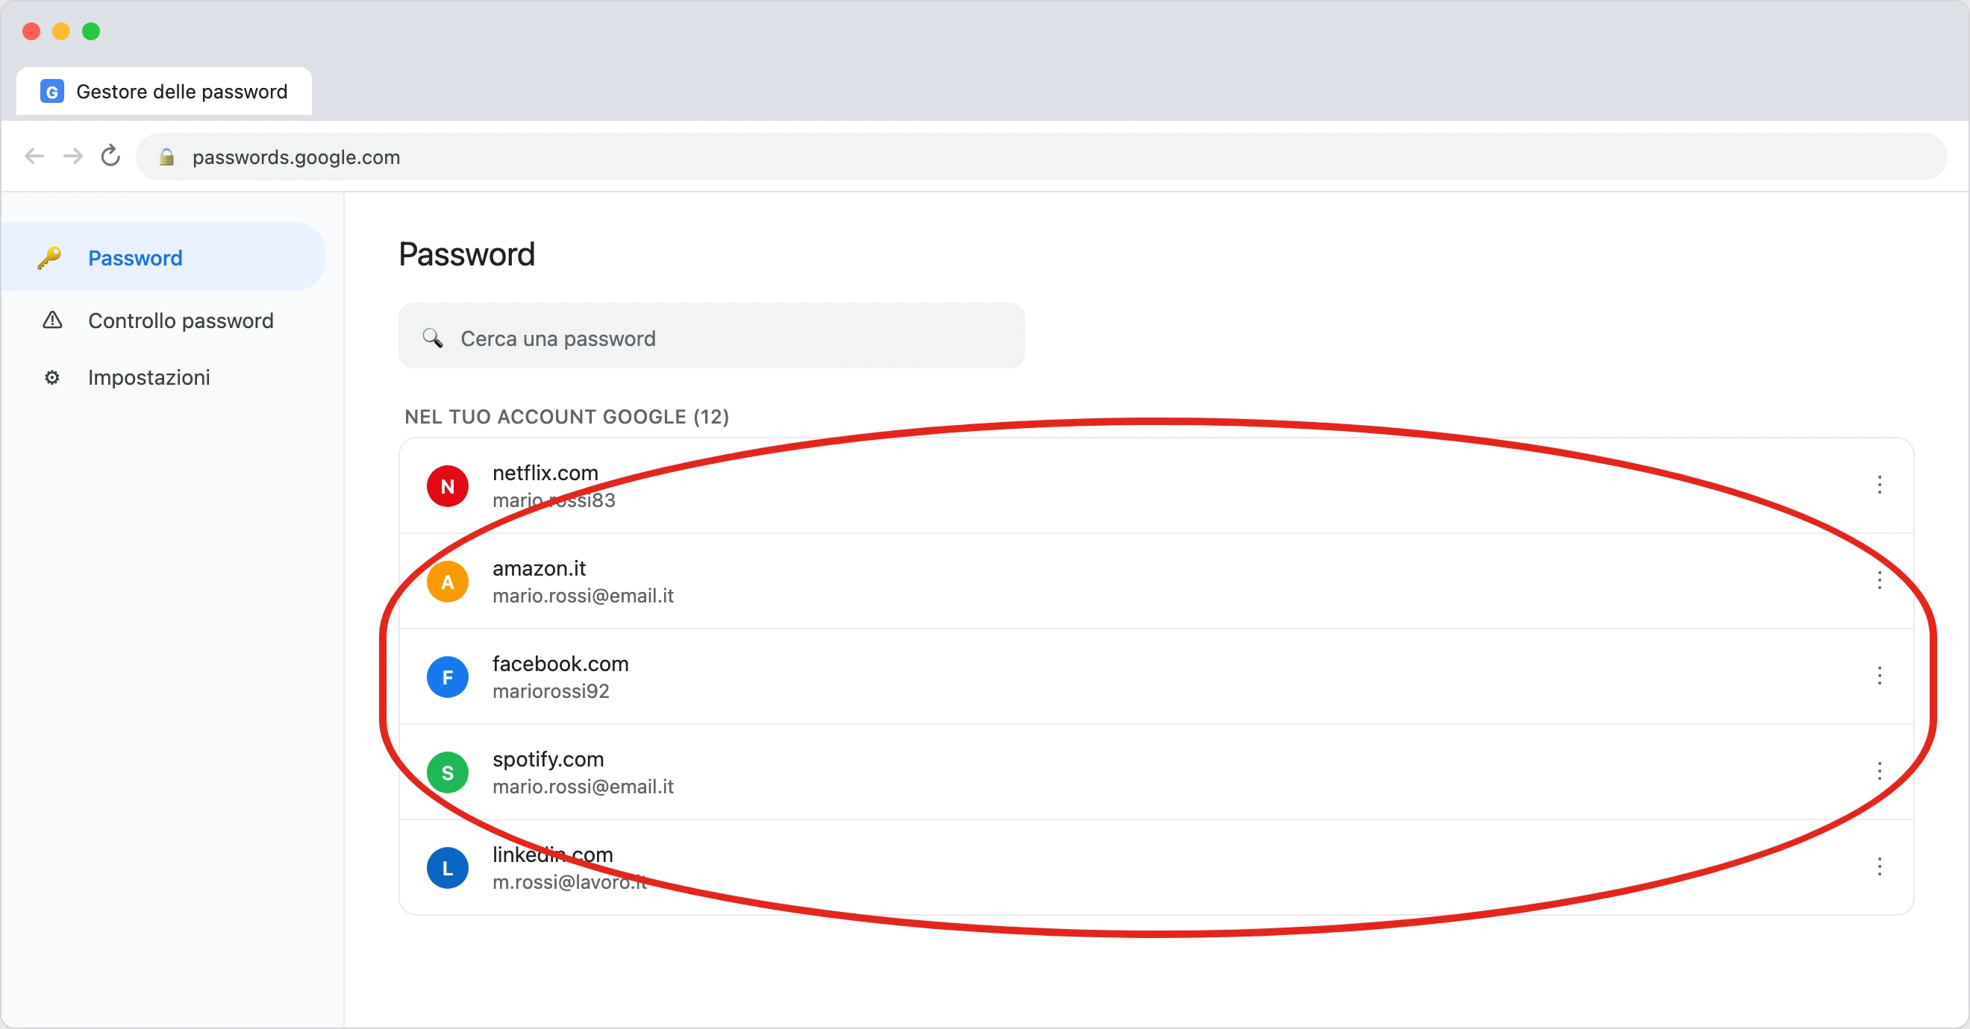
Task: Click the gear icon for Impostazioni
Action: 52,377
